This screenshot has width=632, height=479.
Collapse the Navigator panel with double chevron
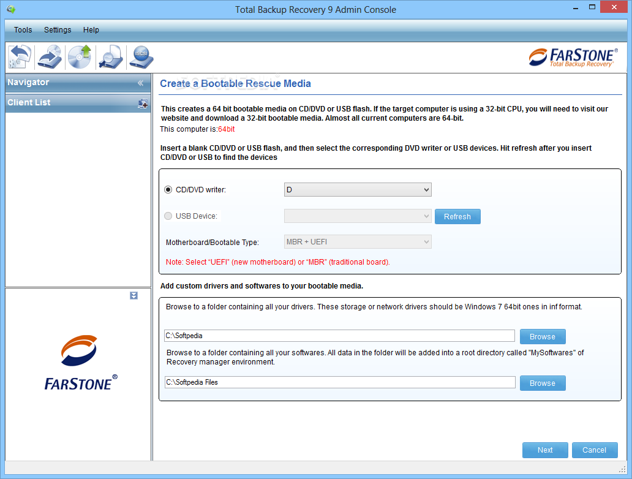click(x=140, y=83)
